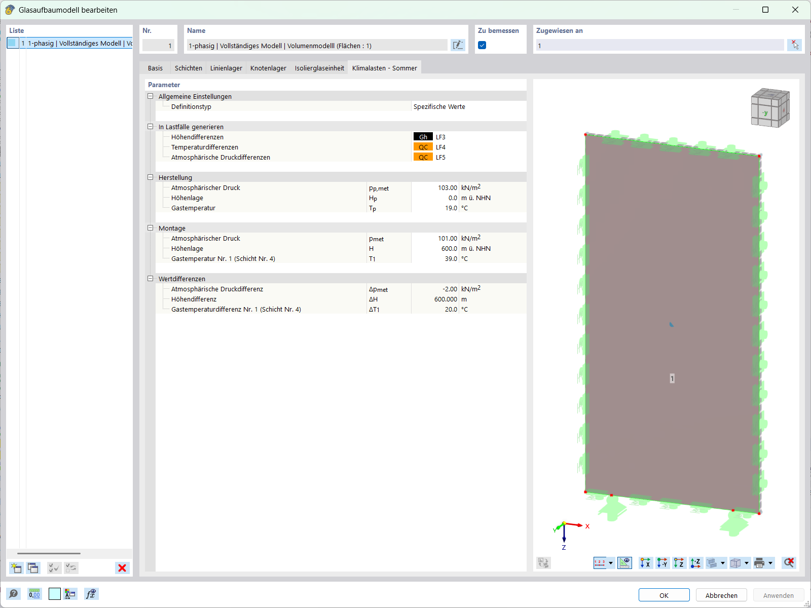Click the 'Zugewiesen an' input field
This screenshot has width=811, height=608.
pyautogui.click(x=660, y=46)
